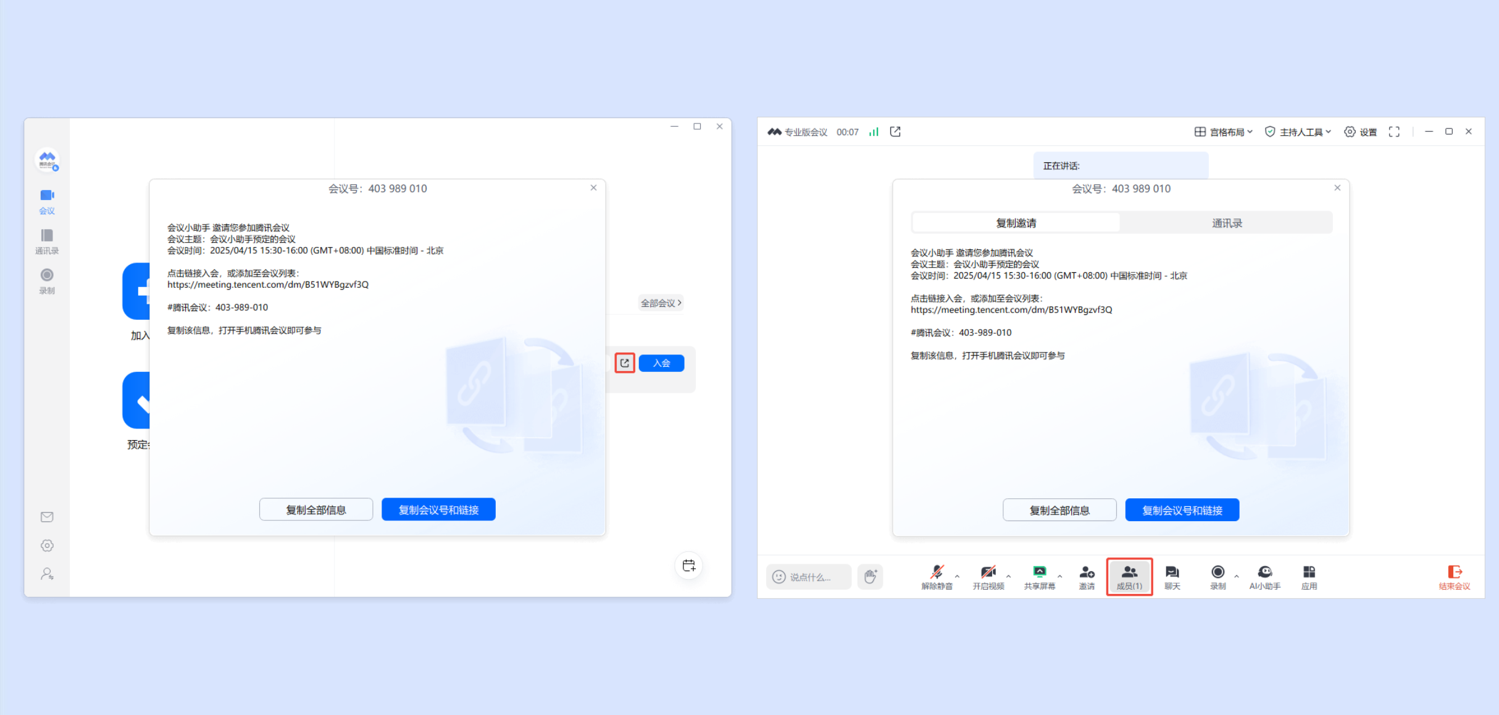Open the 通讯录 contacts sidebar icon
Viewport: 1499px width, 715px height.
click(x=47, y=241)
